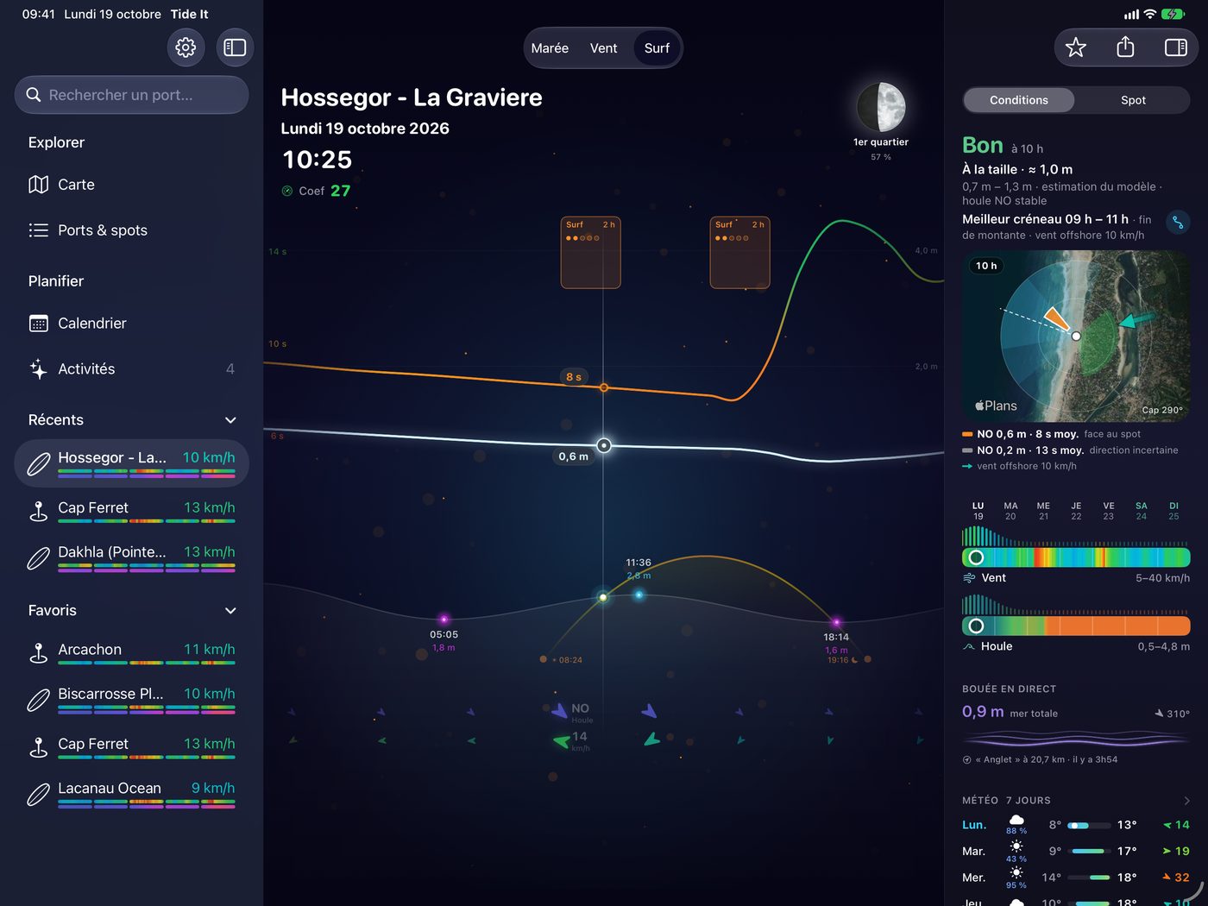
Task: Expand the Météo 7 jours forecast
Action: click(x=1186, y=801)
